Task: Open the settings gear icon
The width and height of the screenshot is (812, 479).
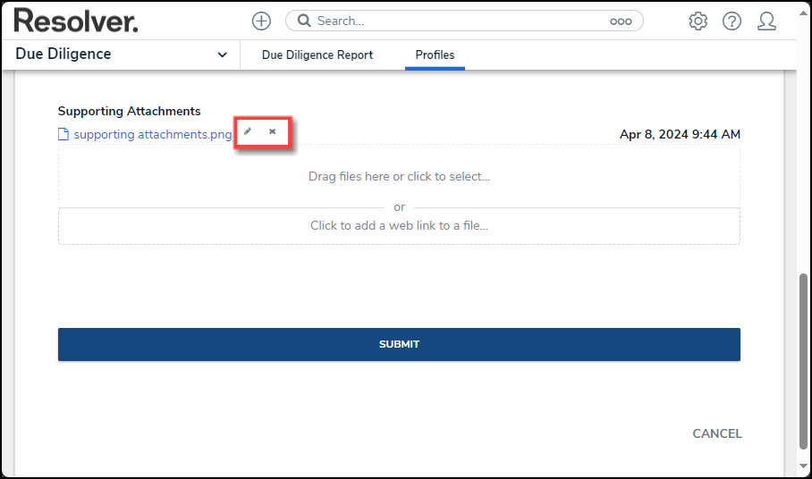Action: tap(698, 21)
